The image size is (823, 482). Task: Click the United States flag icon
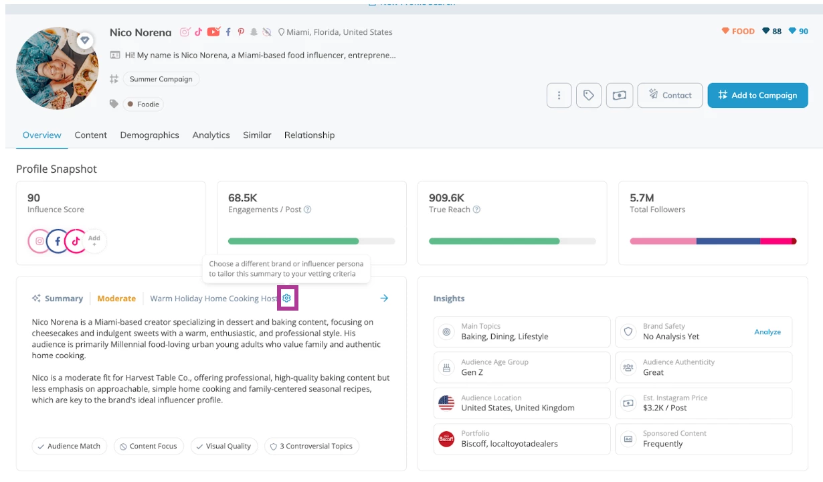[x=446, y=403]
